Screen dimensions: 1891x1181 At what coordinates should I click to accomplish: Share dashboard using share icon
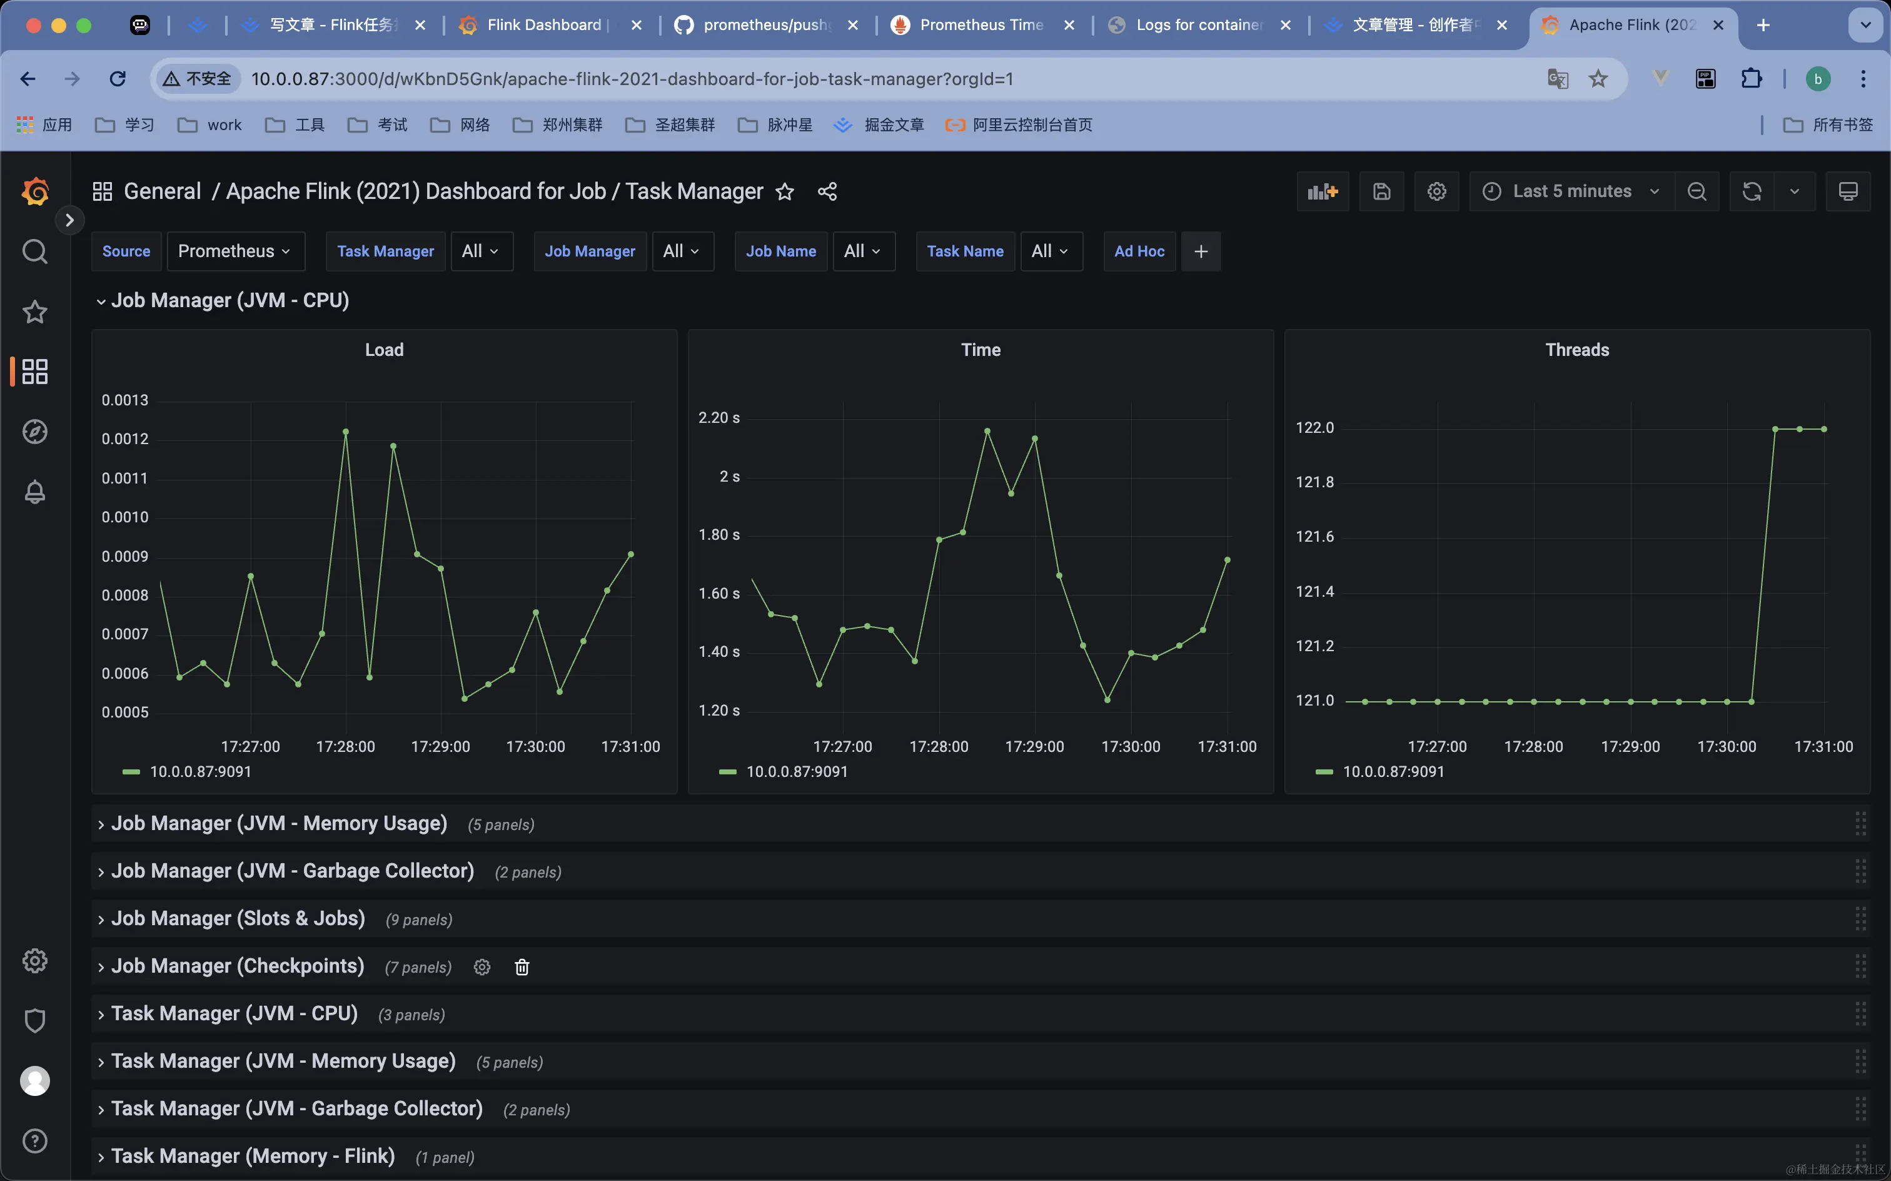827,191
